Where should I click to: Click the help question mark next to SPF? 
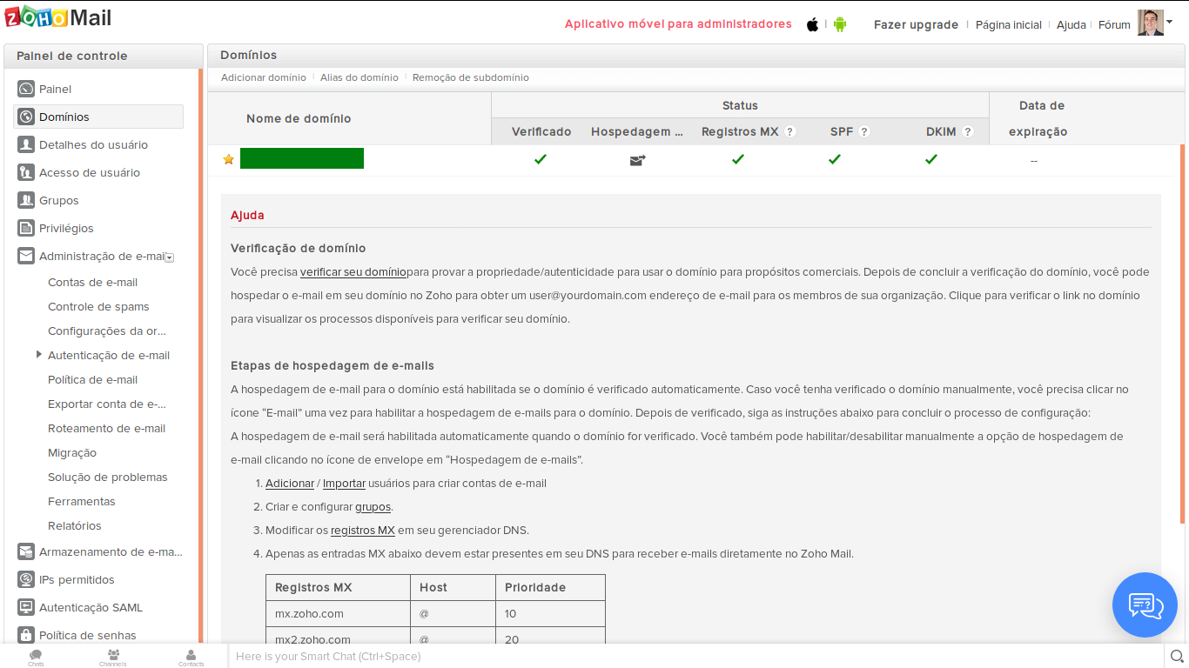(864, 132)
